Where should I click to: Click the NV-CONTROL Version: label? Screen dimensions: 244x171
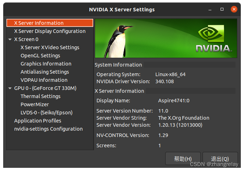123,135
